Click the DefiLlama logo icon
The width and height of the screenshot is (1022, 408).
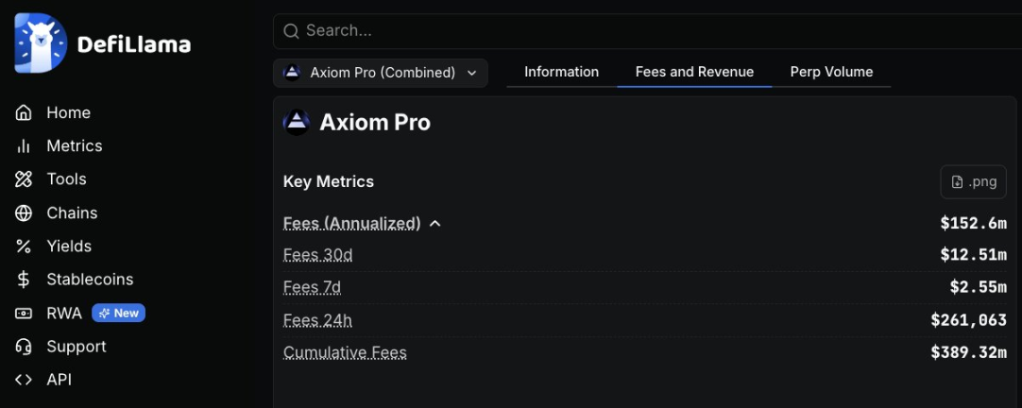[x=41, y=43]
